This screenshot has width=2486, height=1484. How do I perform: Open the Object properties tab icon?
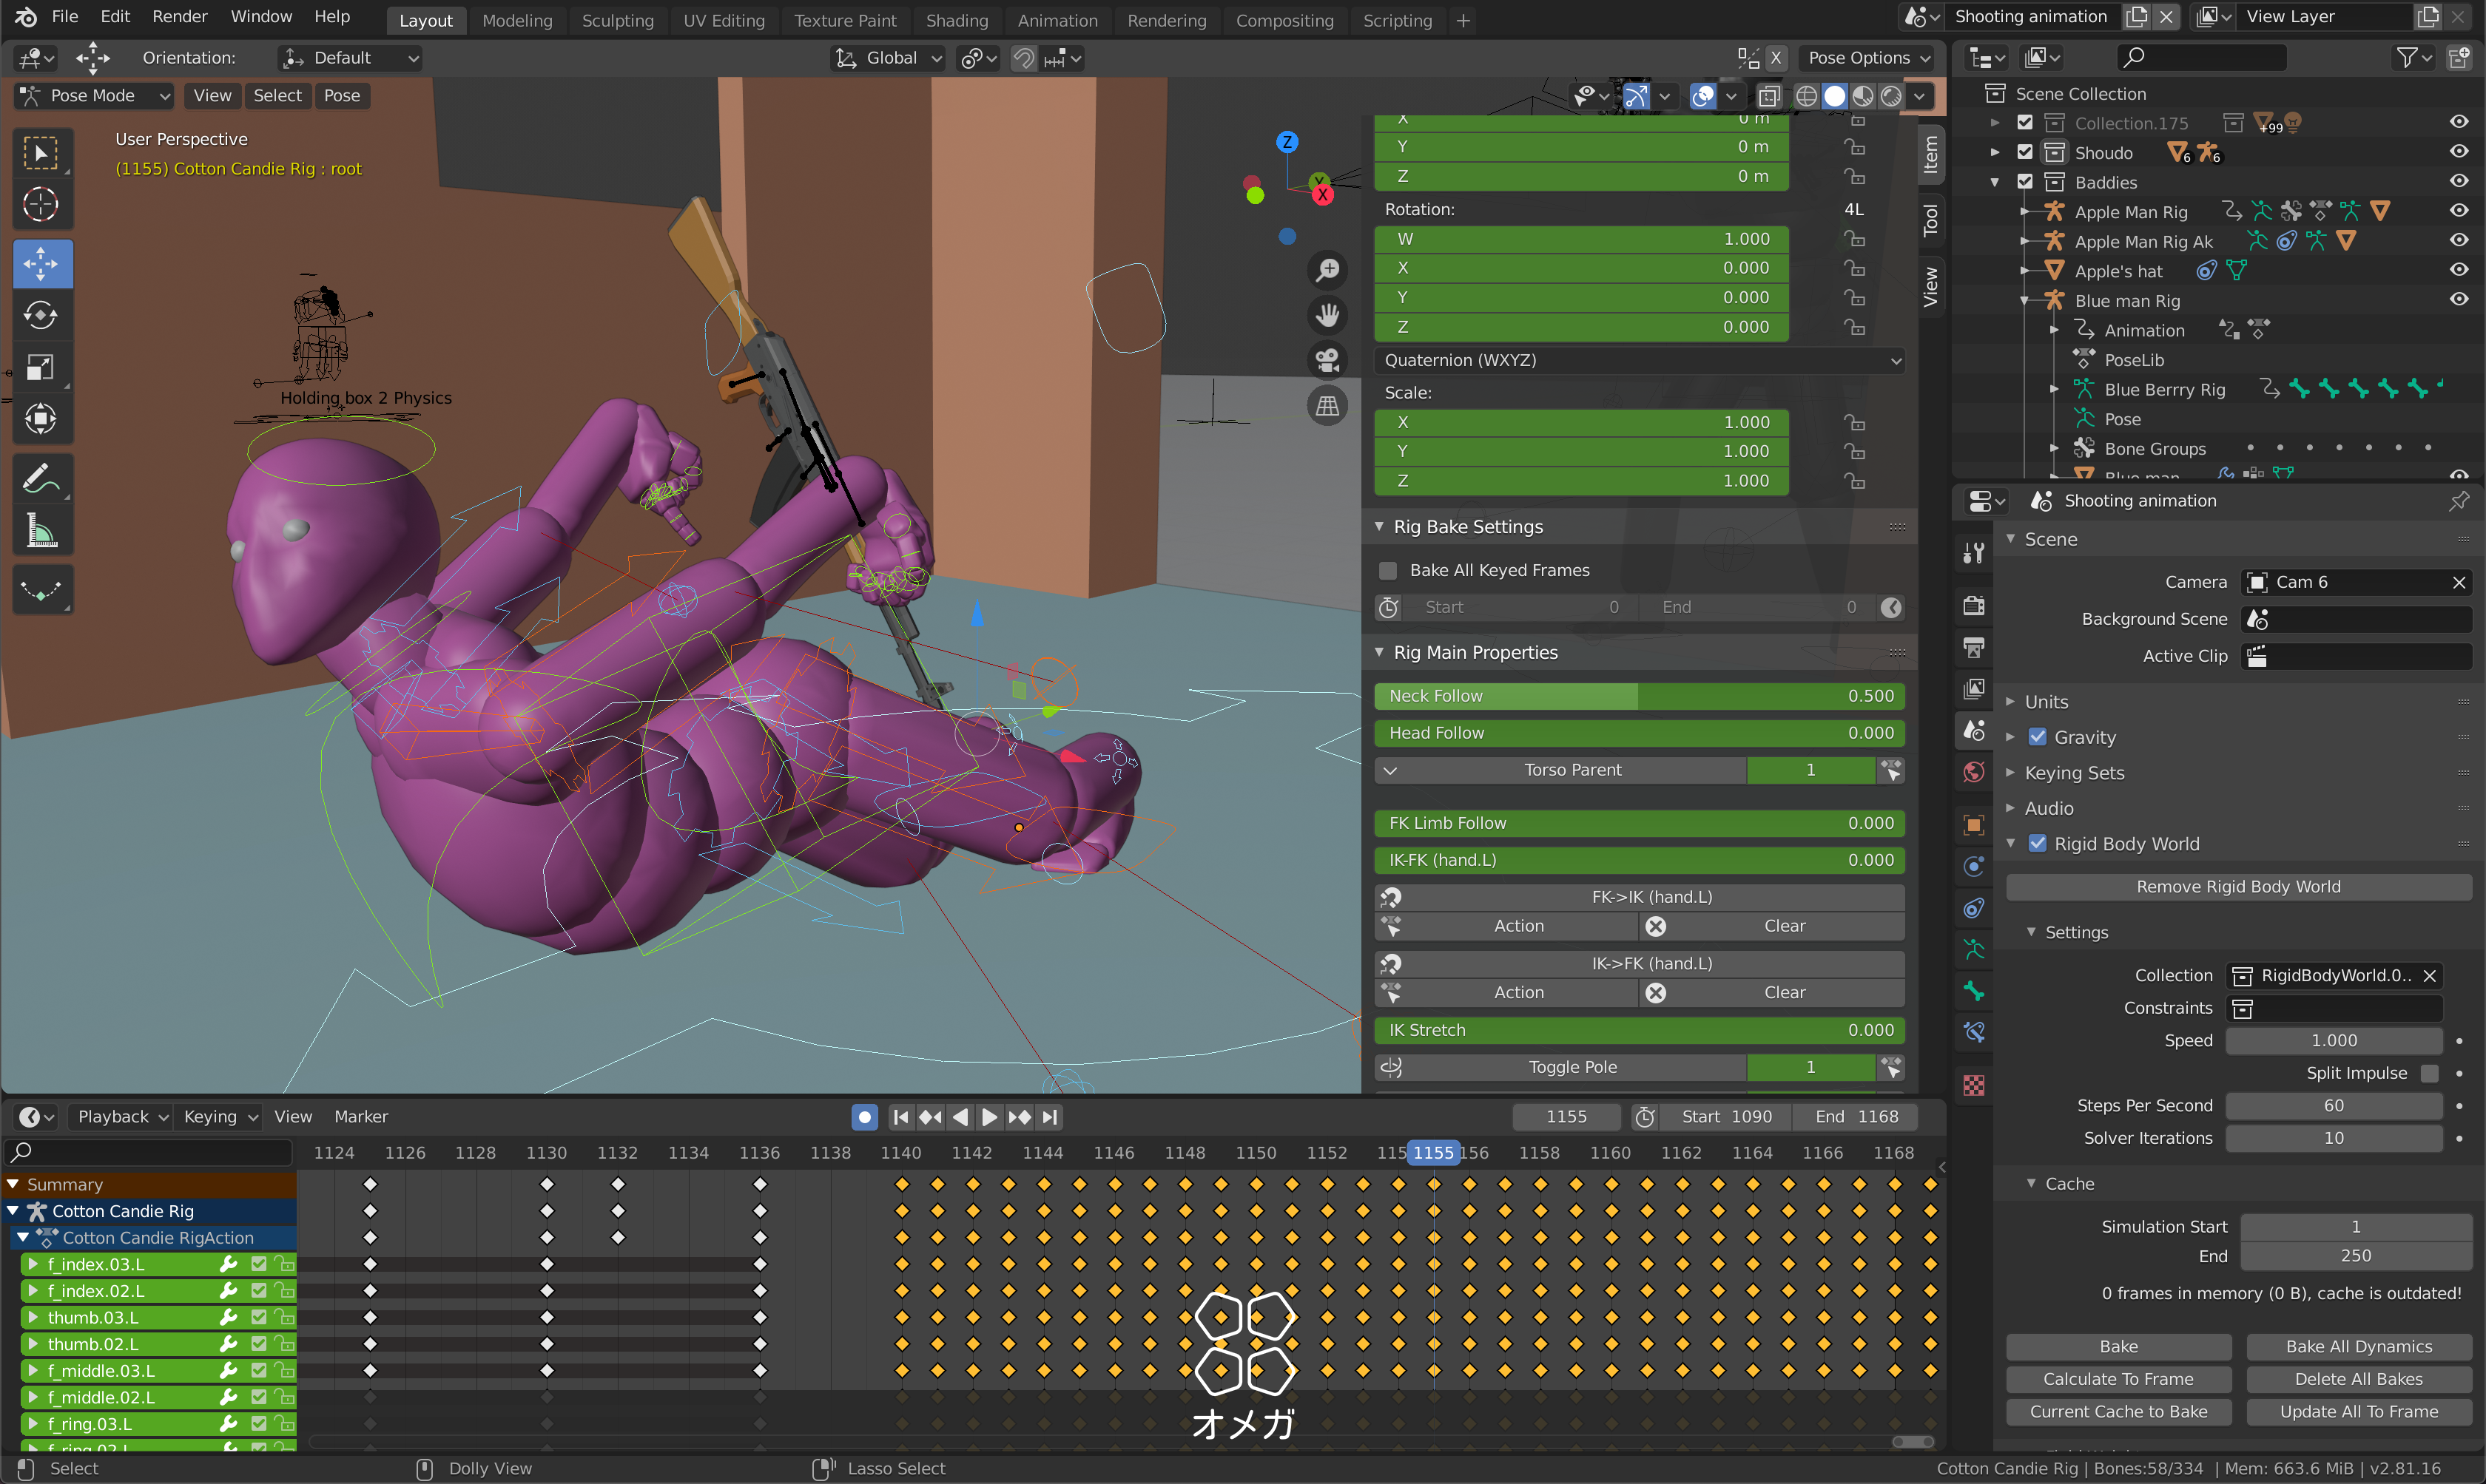pyautogui.click(x=1974, y=825)
